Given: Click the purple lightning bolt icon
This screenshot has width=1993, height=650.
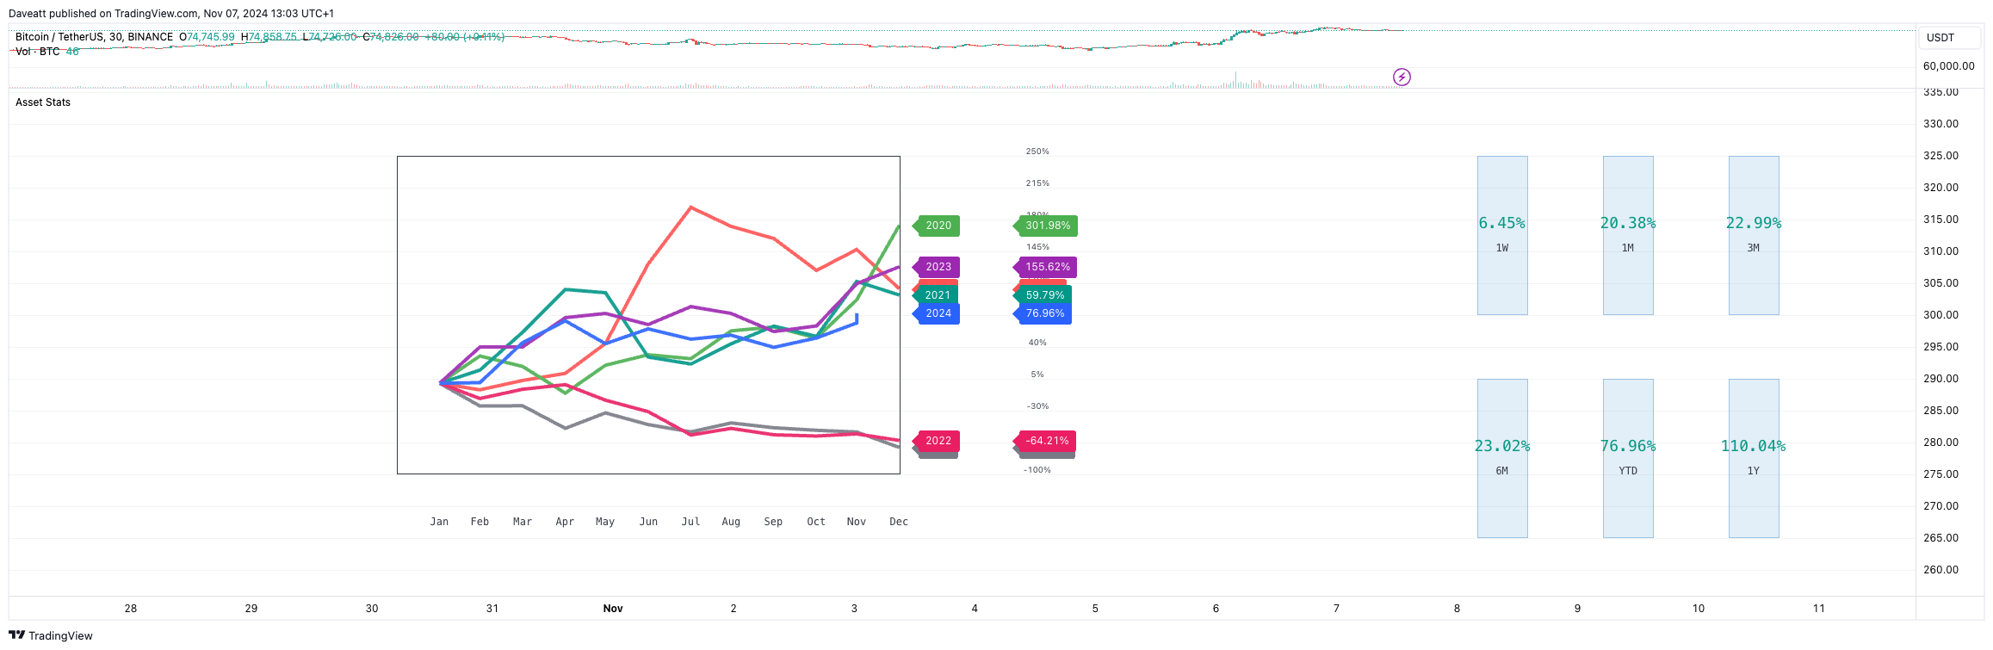Looking at the screenshot, I should click(x=1402, y=77).
